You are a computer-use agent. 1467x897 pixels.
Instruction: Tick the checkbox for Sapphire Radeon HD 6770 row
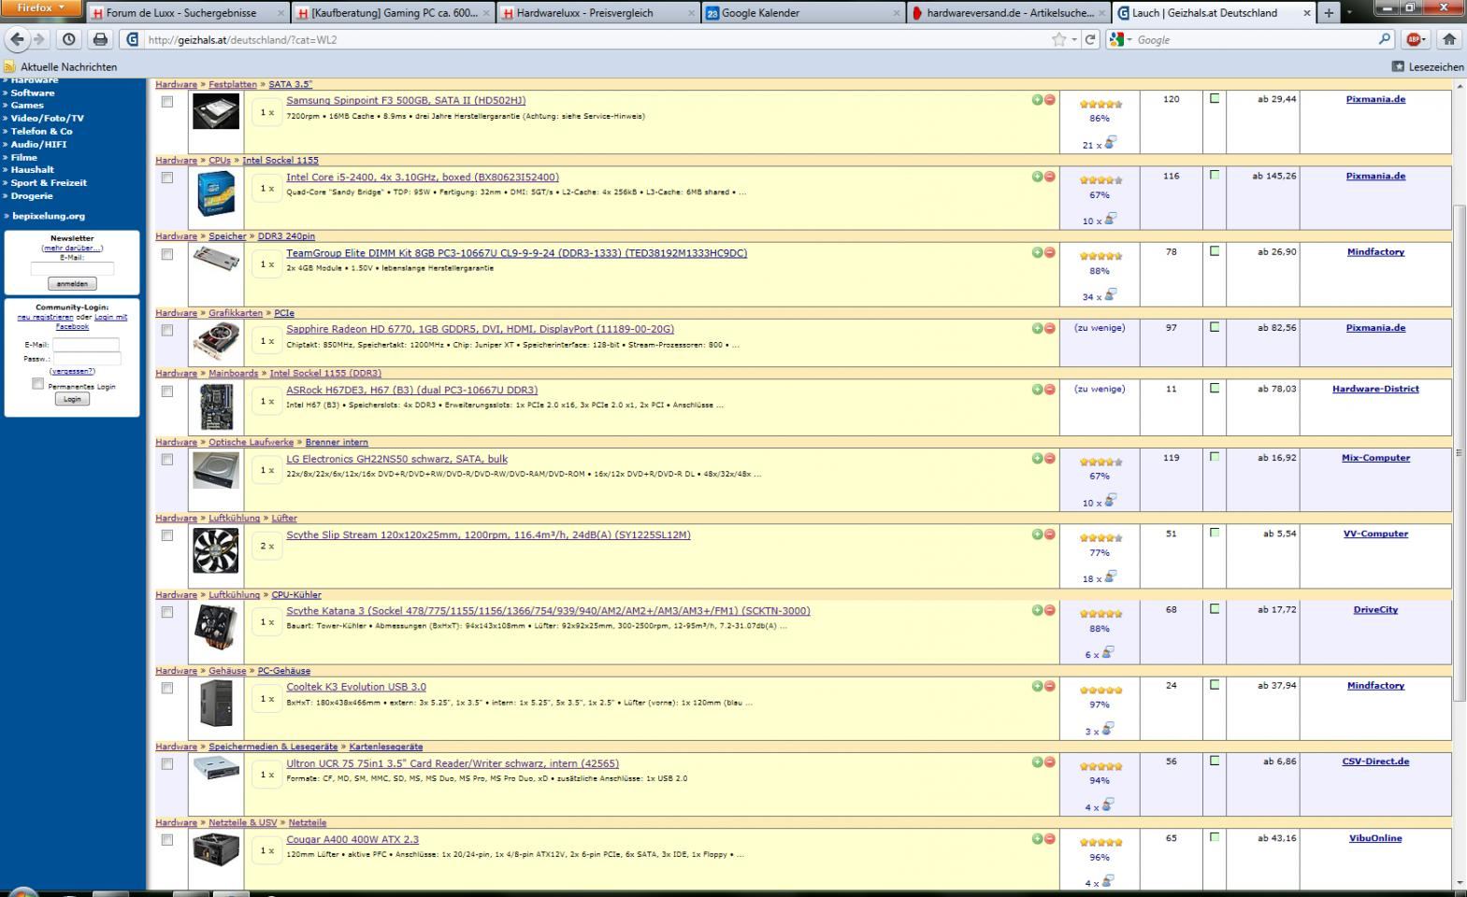[x=167, y=330]
